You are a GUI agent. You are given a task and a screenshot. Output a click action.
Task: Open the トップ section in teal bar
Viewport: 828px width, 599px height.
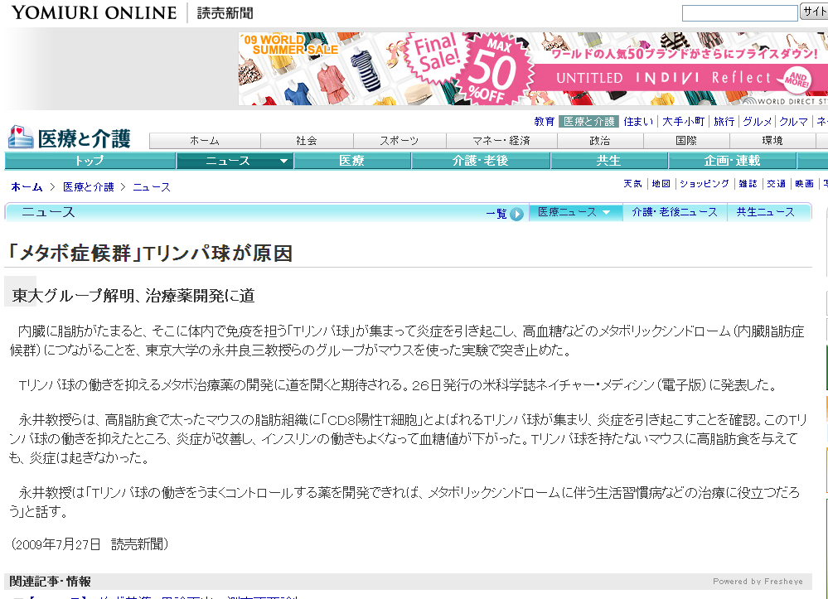[x=90, y=161]
